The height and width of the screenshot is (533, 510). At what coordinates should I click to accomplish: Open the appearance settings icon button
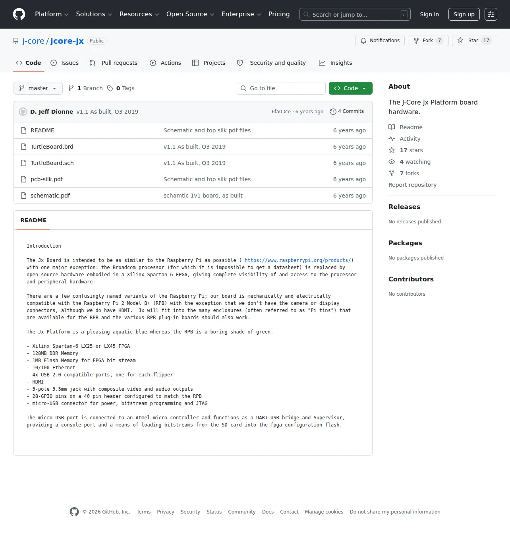click(491, 14)
